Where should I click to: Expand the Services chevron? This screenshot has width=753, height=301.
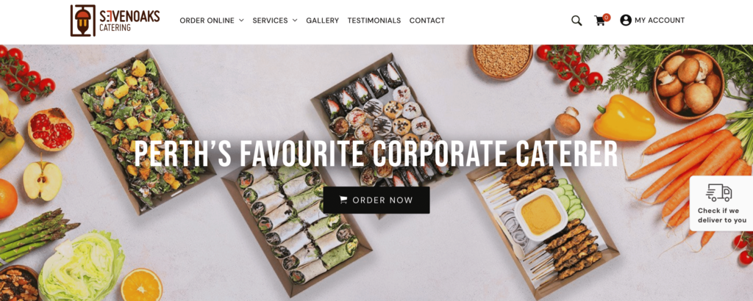[294, 21]
